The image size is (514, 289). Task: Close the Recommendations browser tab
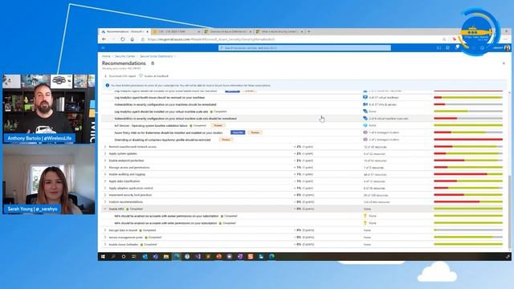tap(147, 31)
